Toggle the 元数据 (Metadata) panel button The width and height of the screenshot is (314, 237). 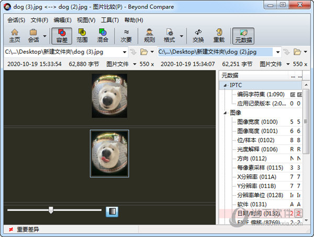click(243, 35)
